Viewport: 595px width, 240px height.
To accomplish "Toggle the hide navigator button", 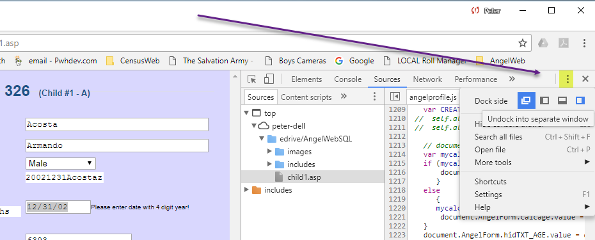I will click(x=395, y=97).
